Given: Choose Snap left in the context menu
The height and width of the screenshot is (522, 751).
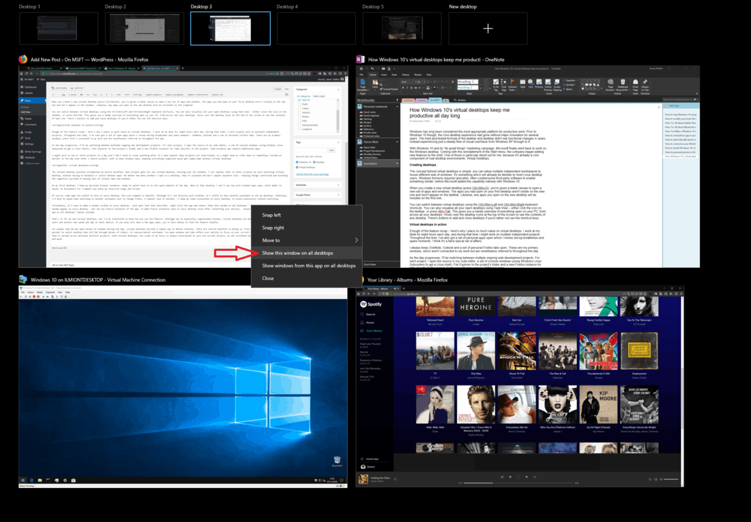Looking at the screenshot, I should point(307,215).
